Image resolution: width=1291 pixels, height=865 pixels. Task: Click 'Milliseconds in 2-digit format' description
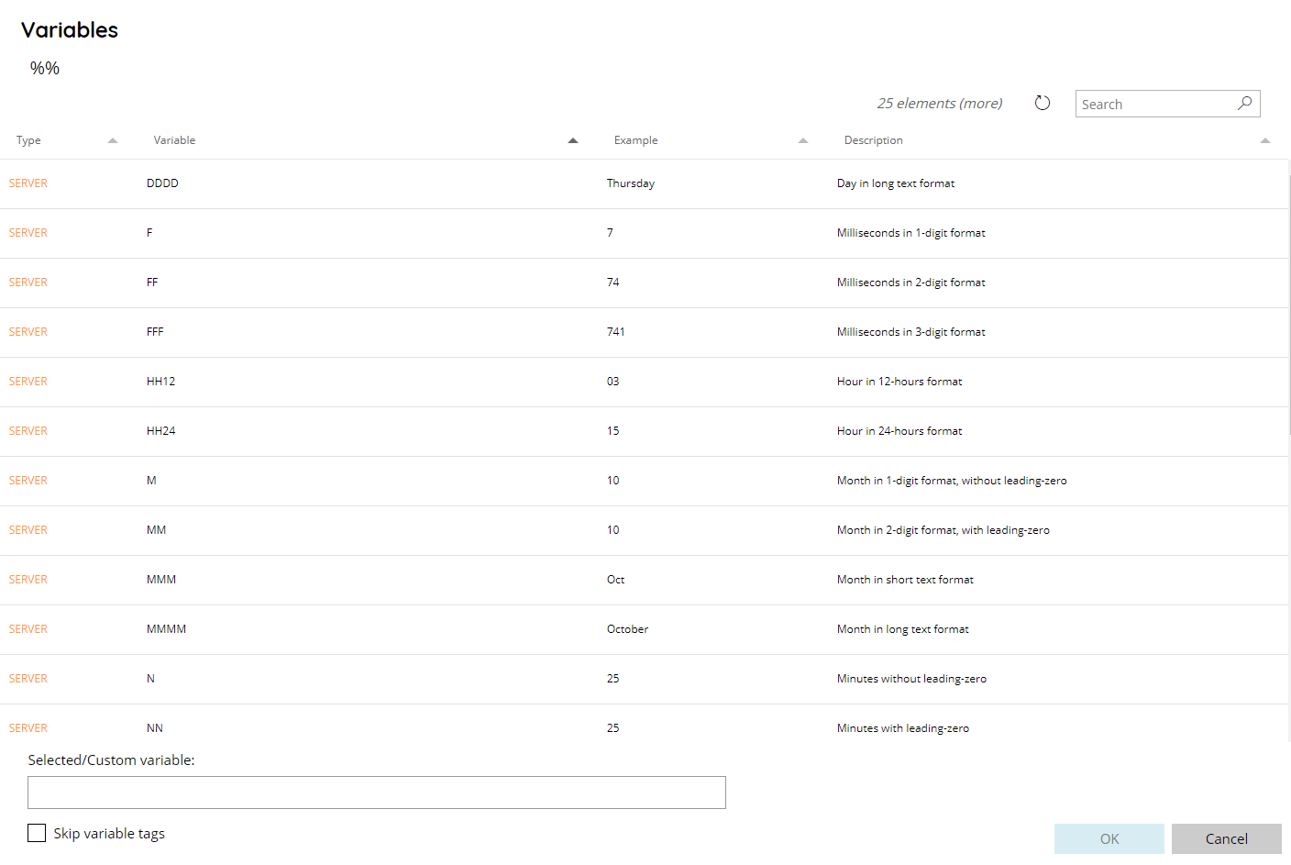tap(911, 283)
